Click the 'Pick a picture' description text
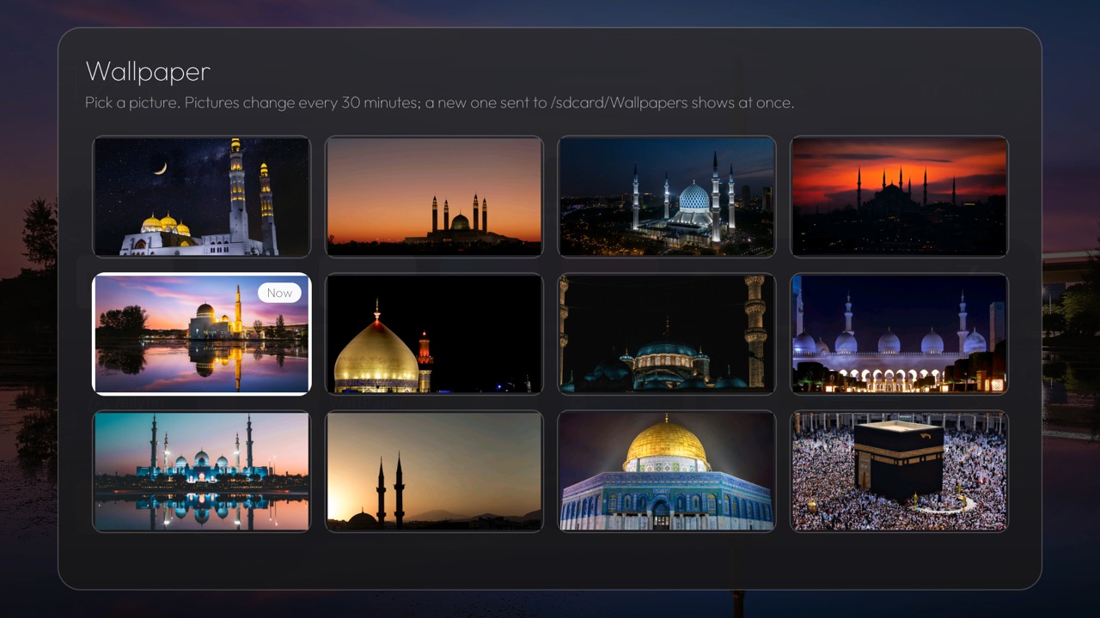 439,103
